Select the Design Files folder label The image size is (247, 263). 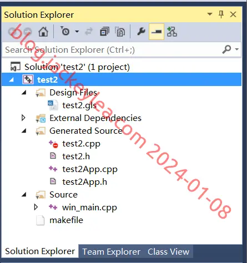[x=73, y=93]
